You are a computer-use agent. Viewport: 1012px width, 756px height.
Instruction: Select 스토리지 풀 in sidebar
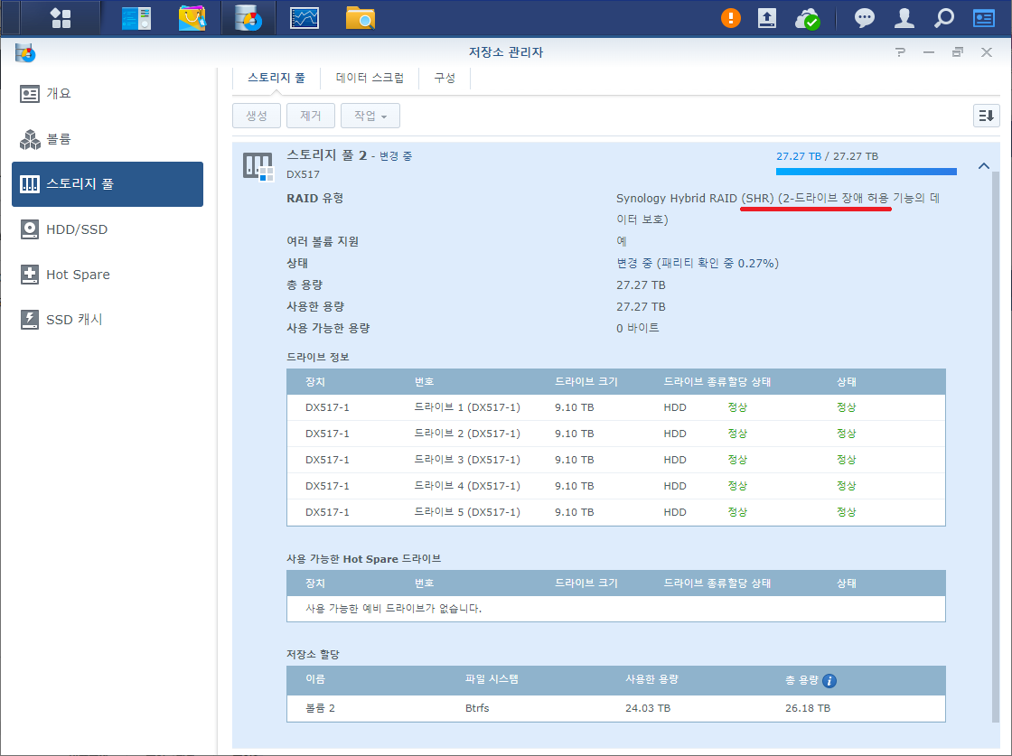108,184
